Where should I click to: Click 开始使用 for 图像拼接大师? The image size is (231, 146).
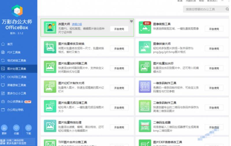214,49
